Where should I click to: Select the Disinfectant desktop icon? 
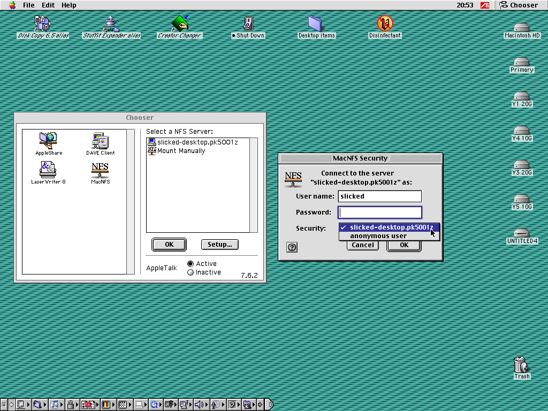point(385,27)
